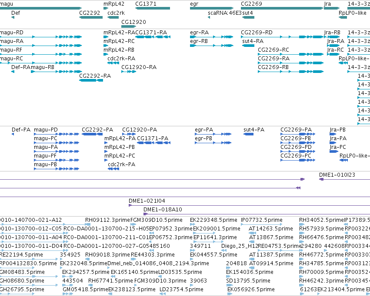Click the egr-RA transcript label

[200, 33]
